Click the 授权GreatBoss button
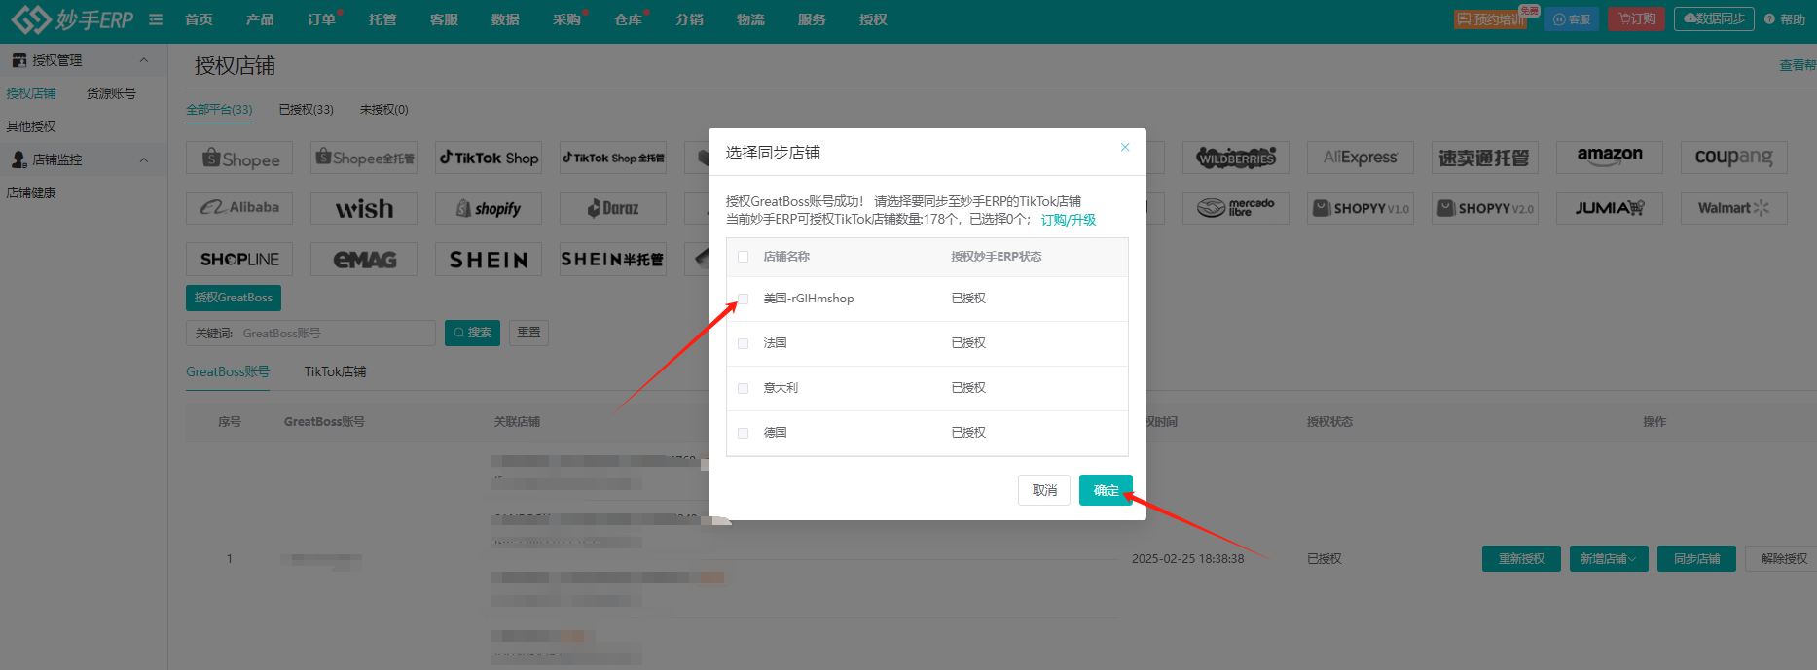The image size is (1817, 670). tap(234, 298)
